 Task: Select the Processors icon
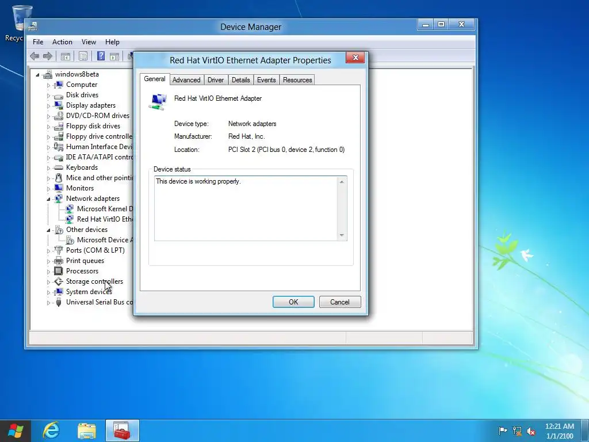(x=59, y=271)
